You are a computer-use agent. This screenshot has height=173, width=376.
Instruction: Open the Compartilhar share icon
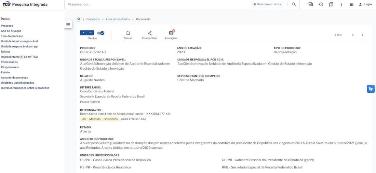coord(149,33)
